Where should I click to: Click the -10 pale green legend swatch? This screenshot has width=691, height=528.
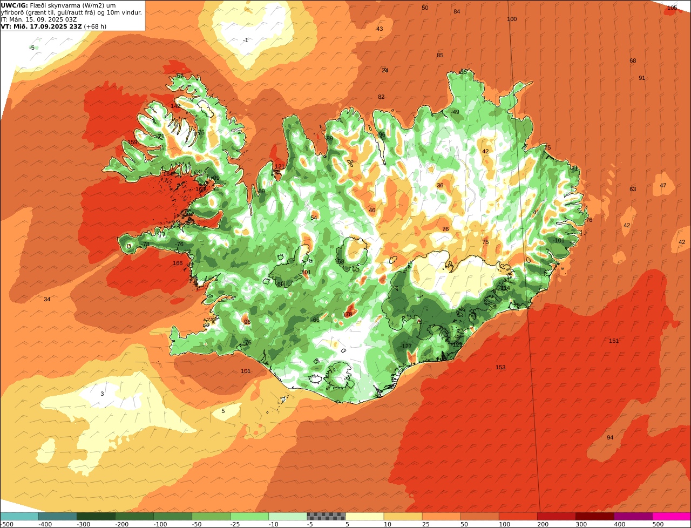(288, 516)
